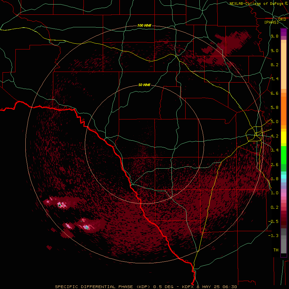Image resolution: width=289 pixels, height=289 pixels.
Task: Click the 50 NMI range ring label
Action: [x=144, y=85]
